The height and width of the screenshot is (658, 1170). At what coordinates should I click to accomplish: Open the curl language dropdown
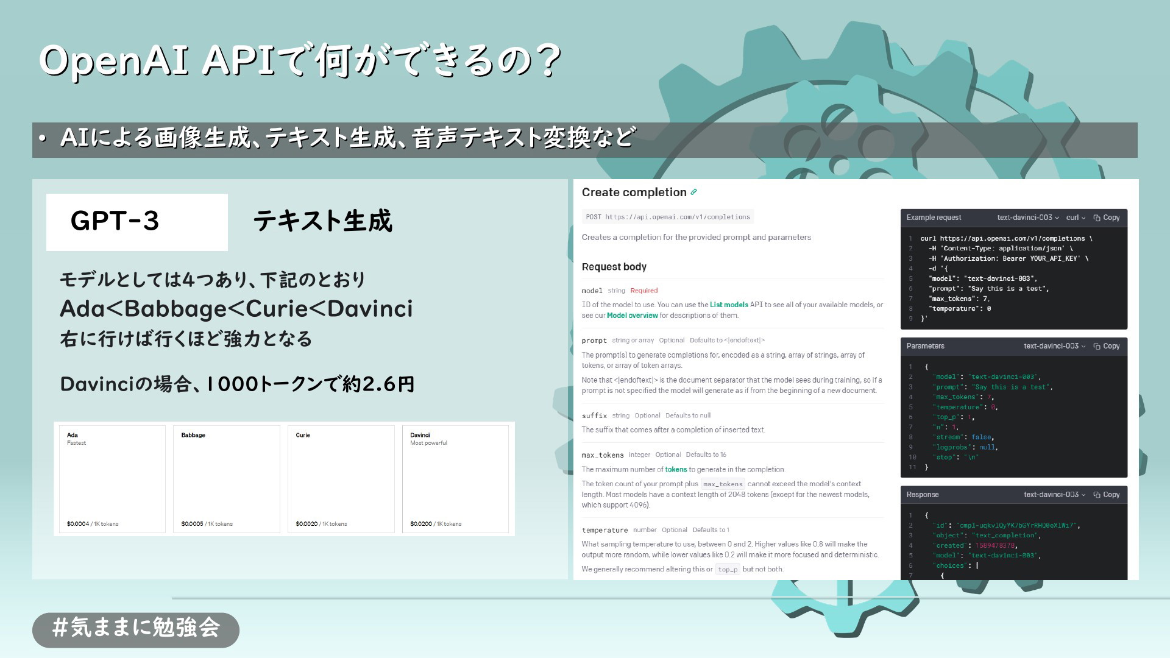[x=1076, y=218]
